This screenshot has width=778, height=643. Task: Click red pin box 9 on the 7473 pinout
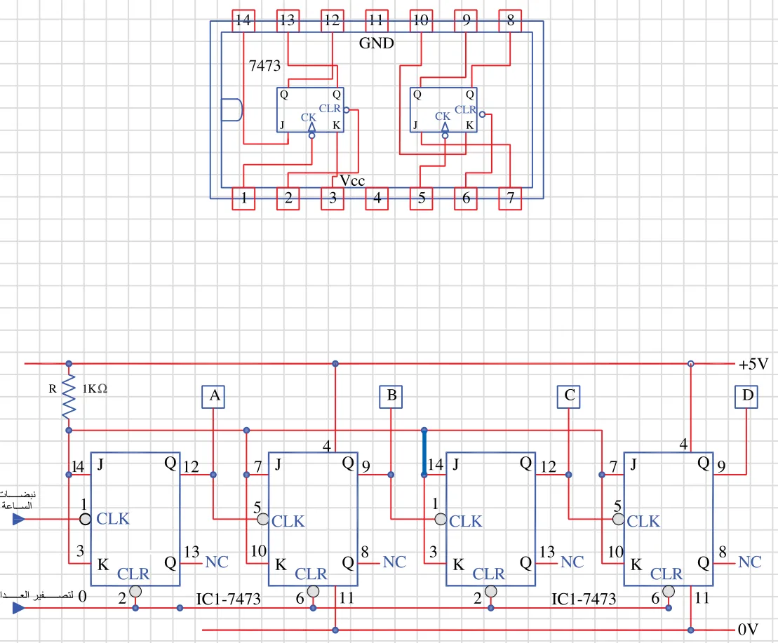[466, 21]
